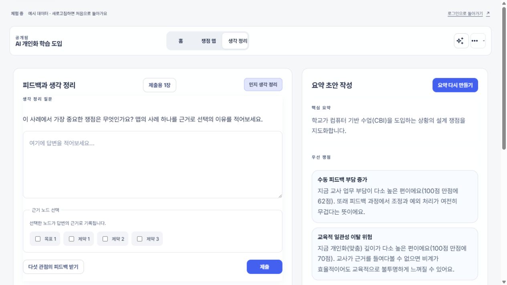Click the 생각 정리 질문 label
The image size is (507, 285).
(x=37, y=99)
